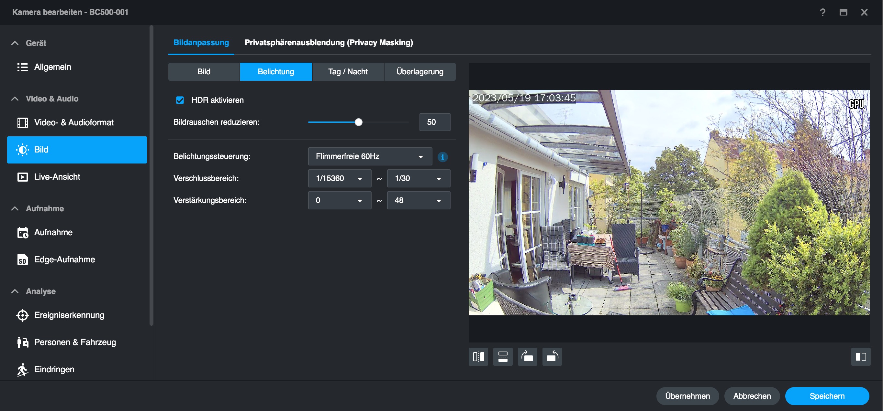
Task: Select the Tag / Nacht tab
Action: [x=348, y=71]
